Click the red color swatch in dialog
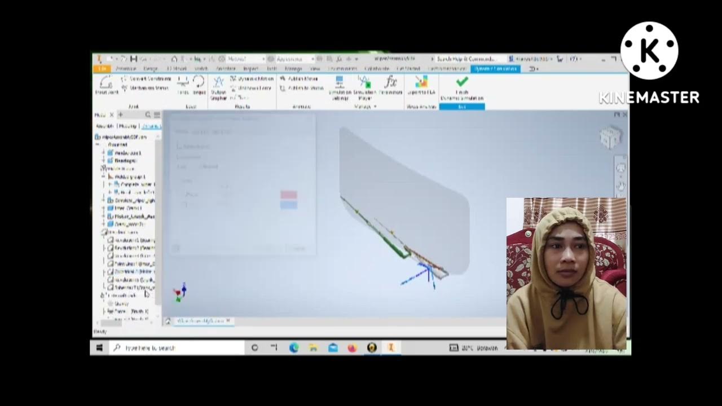The height and width of the screenshot is (406, 722). tap(289, 195)
